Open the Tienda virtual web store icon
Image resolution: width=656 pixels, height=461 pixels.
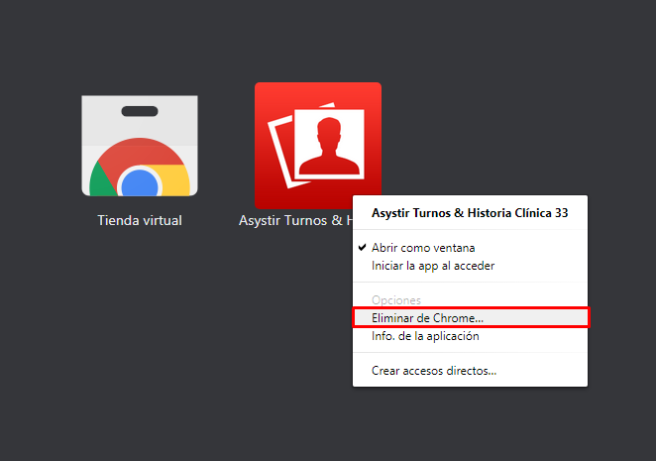(139, 146)
